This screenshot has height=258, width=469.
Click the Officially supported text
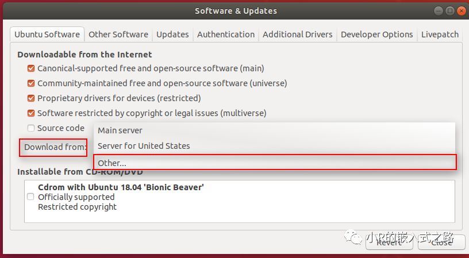(x=76, y=197)
